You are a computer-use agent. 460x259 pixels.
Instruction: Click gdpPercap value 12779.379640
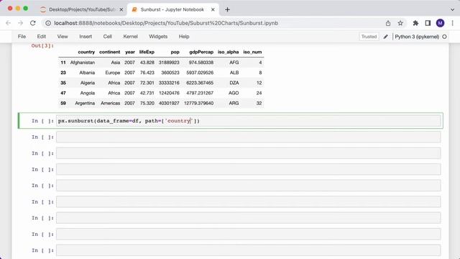click(x=199, y=104)
